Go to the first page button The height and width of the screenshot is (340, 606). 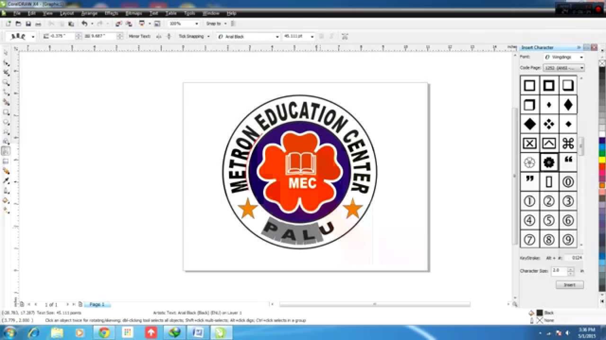click(28, 305)
